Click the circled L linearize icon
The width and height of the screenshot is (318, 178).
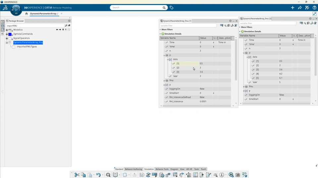tap(222, 175)
